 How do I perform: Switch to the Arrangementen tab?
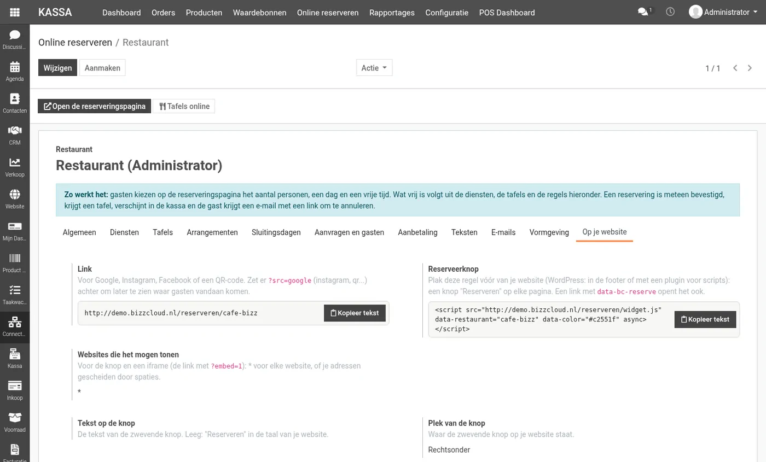pos(212,232)
